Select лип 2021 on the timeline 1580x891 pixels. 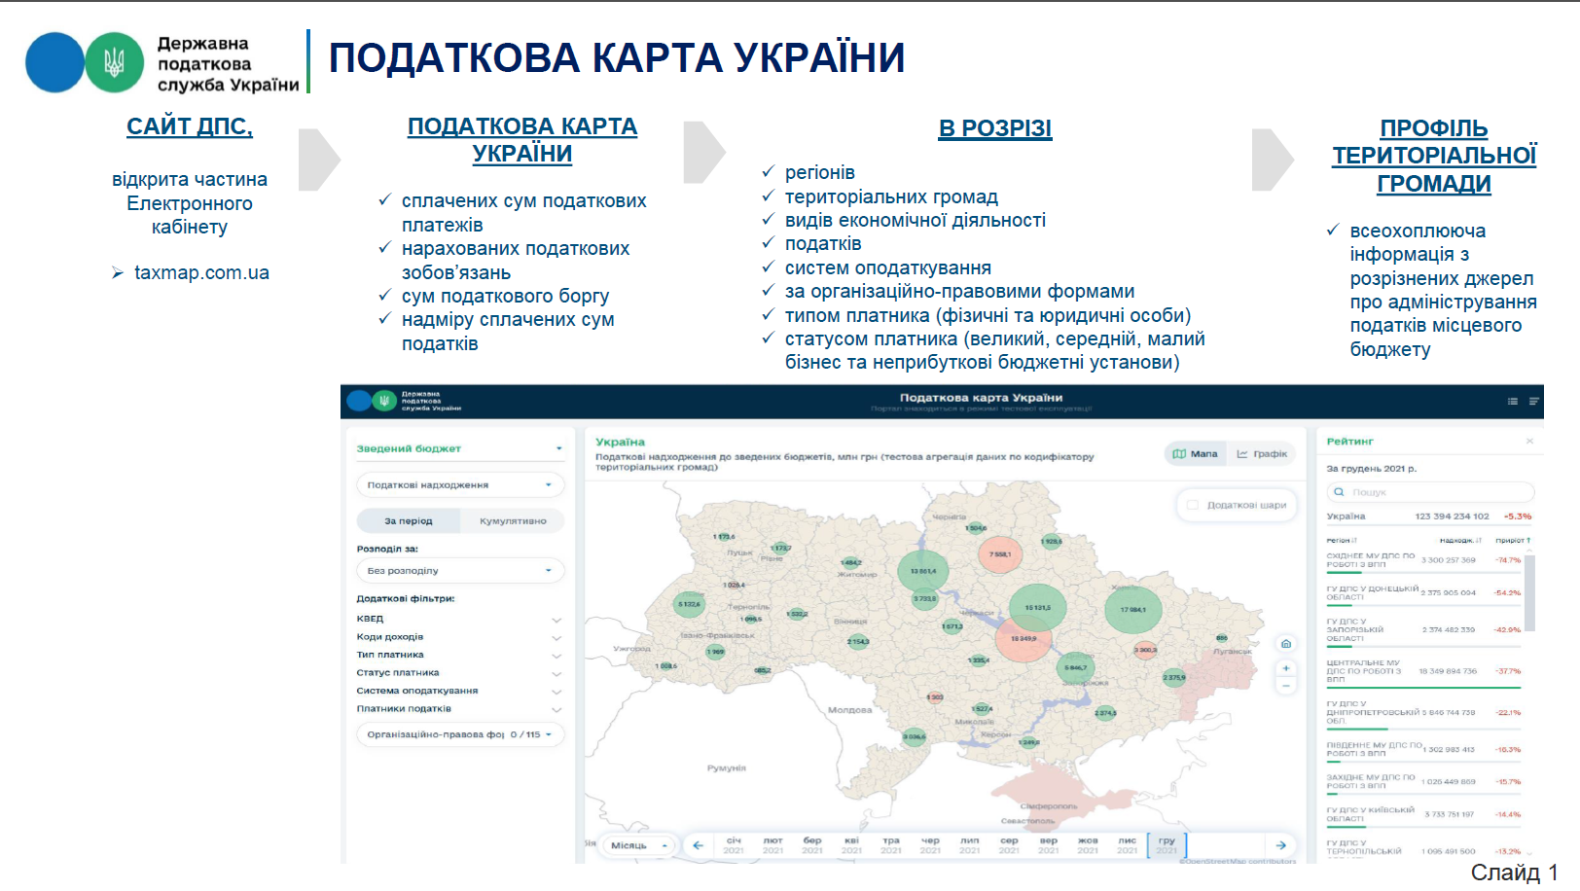coord(970,845)
